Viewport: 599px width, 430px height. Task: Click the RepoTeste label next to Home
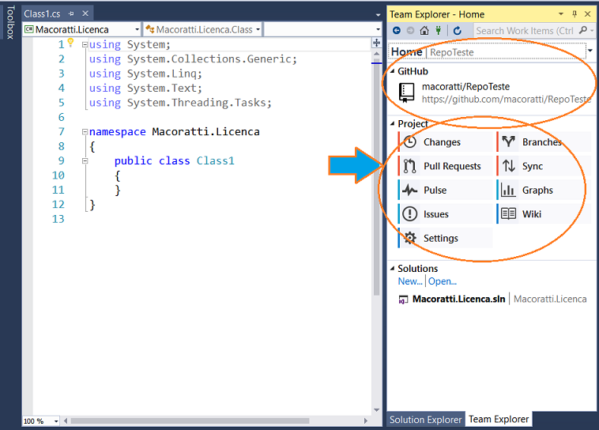pos(452,52)
